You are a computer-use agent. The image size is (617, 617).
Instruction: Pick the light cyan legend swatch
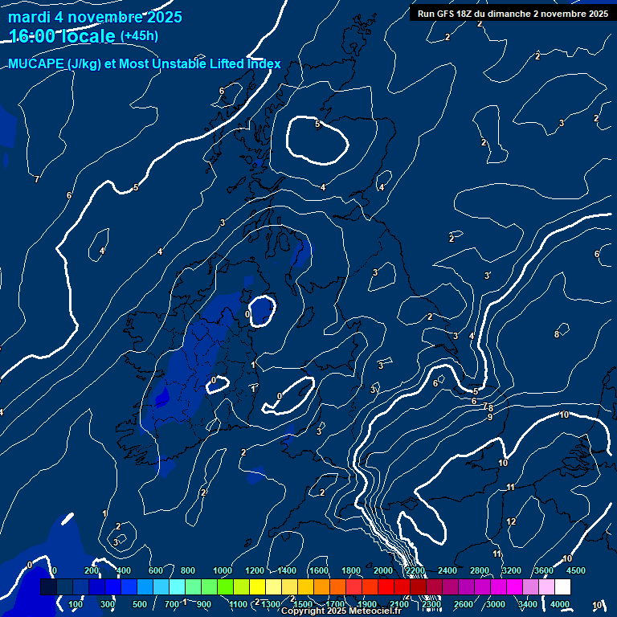coord(177,586)
